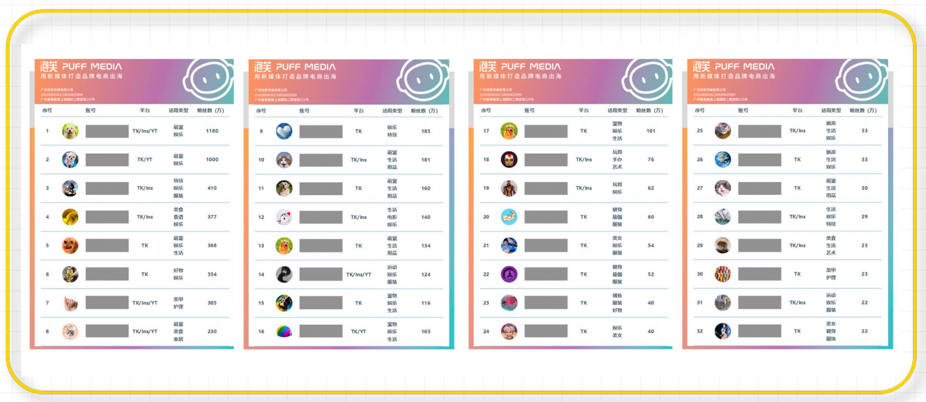
Task: Select the purple yoga avatar in row 22
Action: [509, 274]
